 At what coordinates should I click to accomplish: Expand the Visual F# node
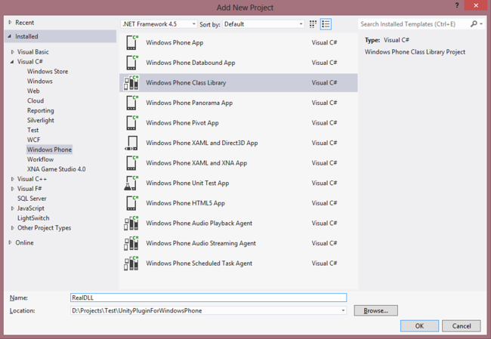pyautogui.click(x=13, y=189)
